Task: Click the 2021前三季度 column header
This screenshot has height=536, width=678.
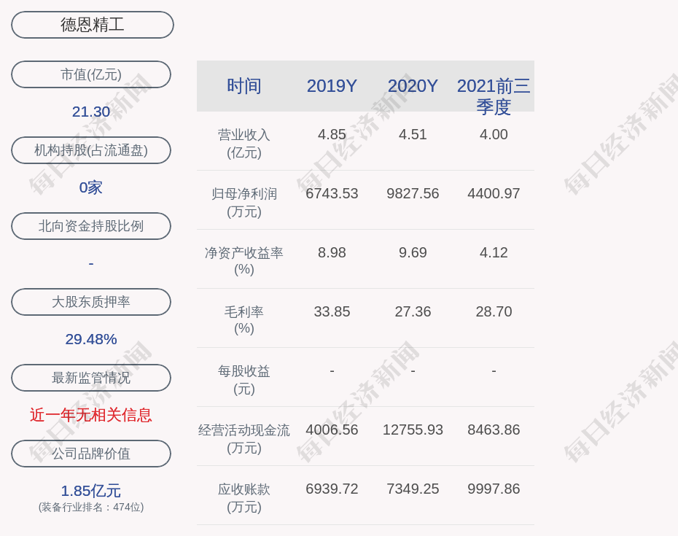Action: point(494,96)
